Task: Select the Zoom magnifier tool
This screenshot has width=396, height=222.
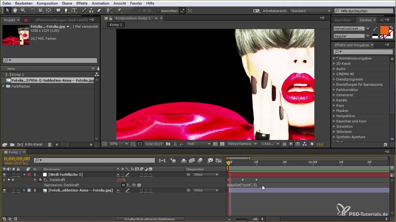Action: coord(23,10)
